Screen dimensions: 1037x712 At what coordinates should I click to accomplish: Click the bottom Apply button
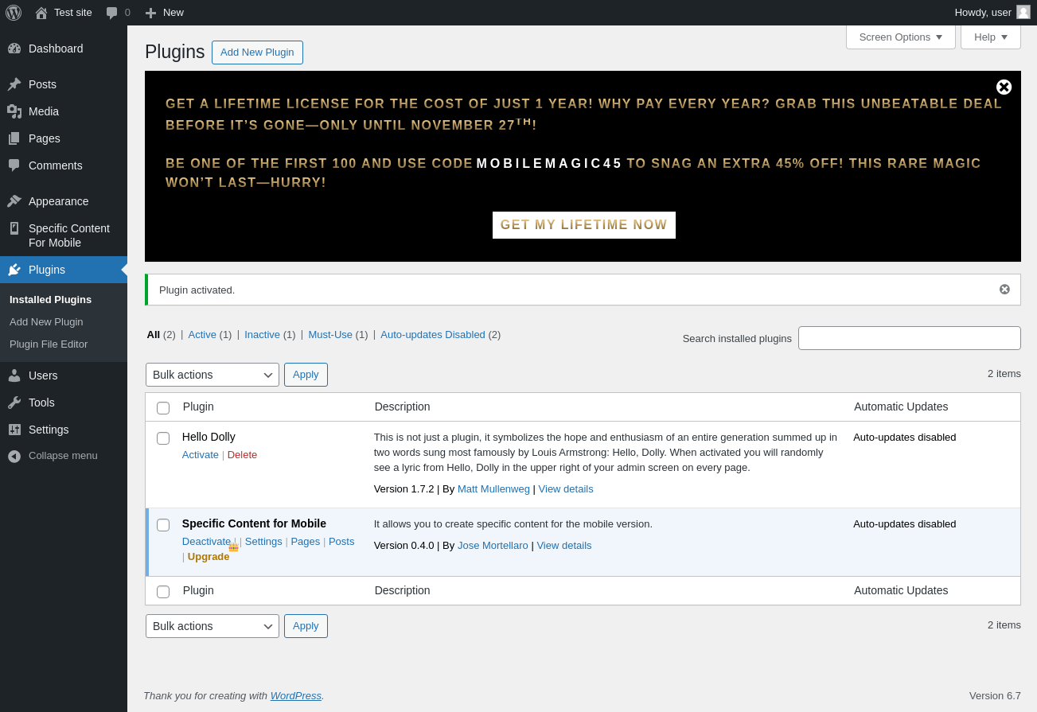pyautogui.click(x=306, y=626)
